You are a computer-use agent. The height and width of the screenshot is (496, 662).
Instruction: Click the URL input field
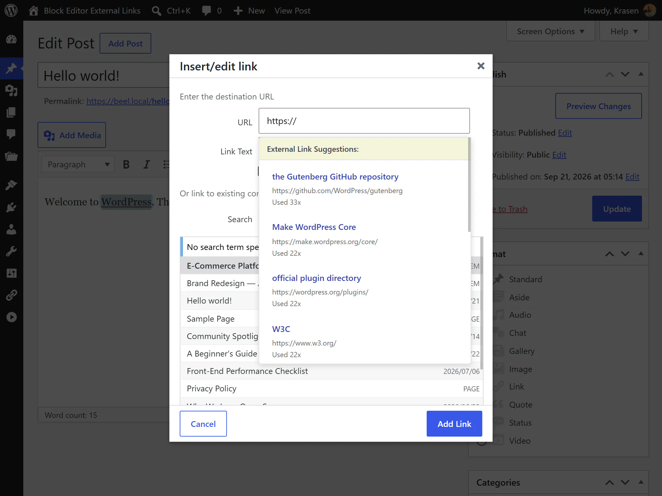[x=364, y=121]
